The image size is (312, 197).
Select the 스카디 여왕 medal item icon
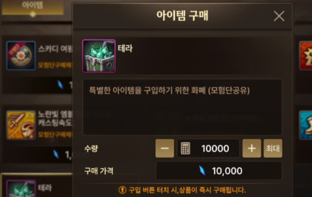click(x=21, y=56)
